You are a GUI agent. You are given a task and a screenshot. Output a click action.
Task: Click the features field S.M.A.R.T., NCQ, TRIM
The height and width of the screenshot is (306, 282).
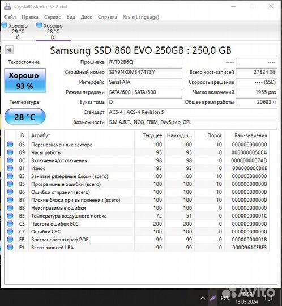tap(192, 122)
